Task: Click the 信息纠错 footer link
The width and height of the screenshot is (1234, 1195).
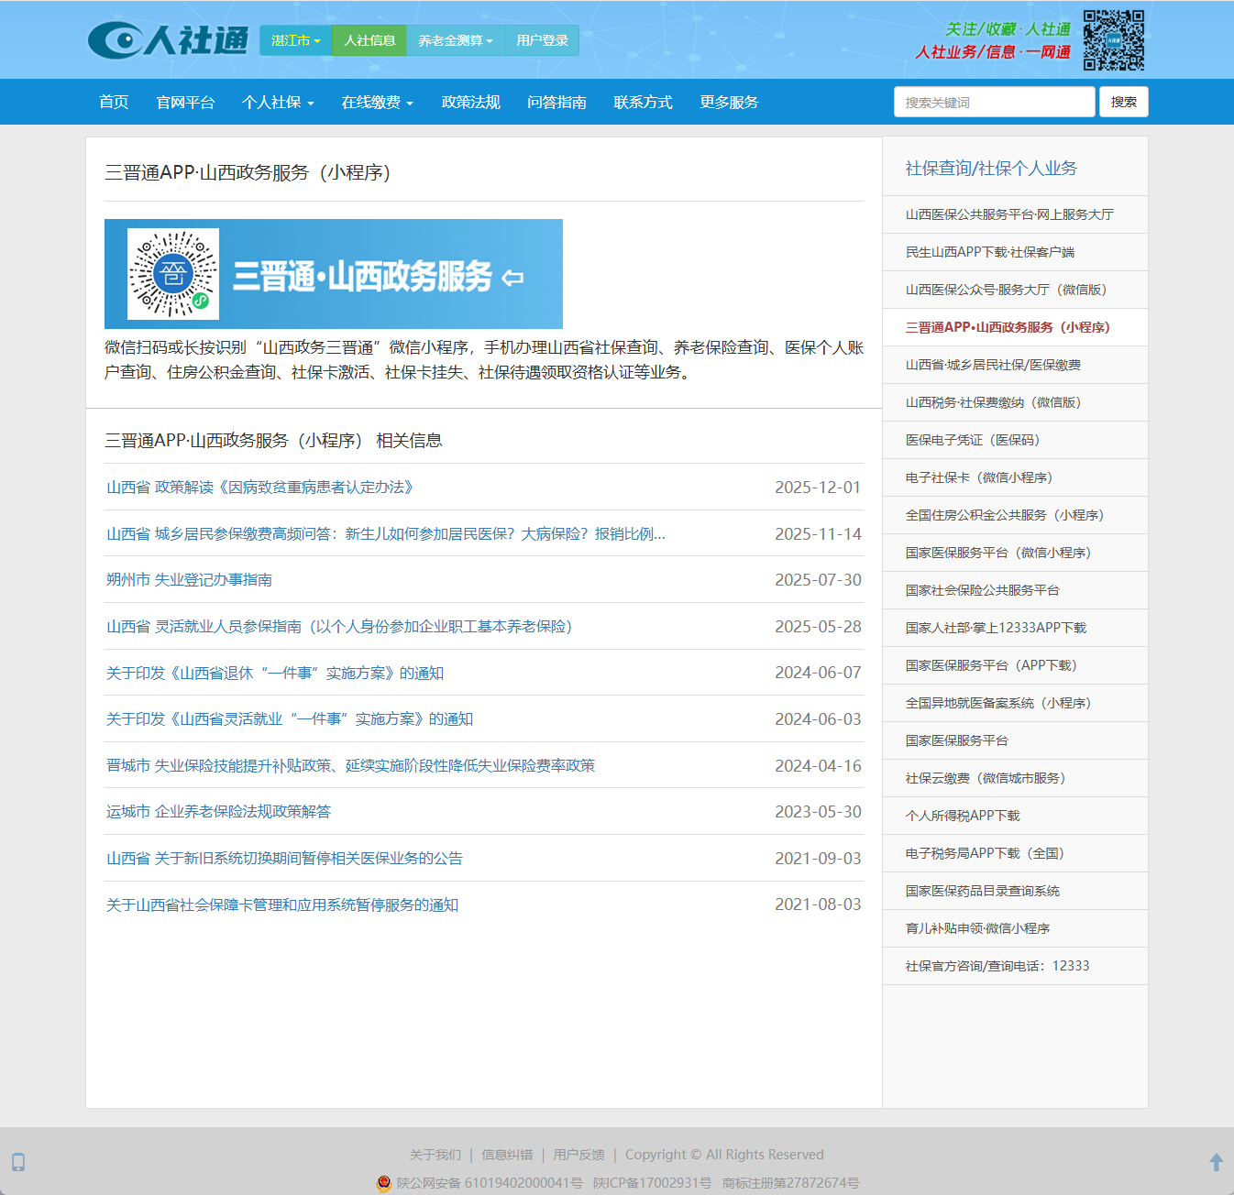Action: (507, 1155)
